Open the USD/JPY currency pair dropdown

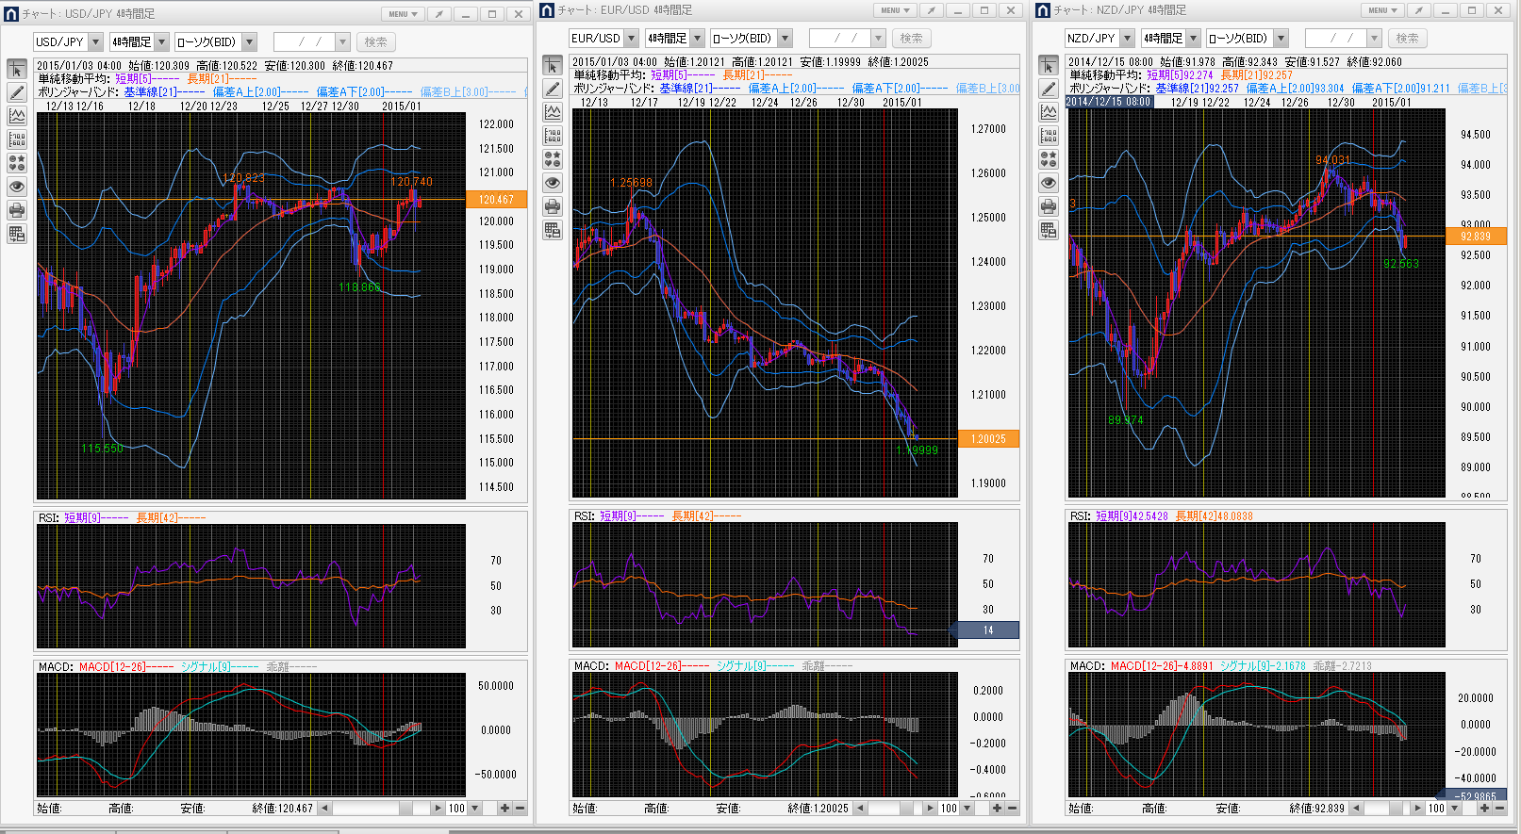(95, 42)
